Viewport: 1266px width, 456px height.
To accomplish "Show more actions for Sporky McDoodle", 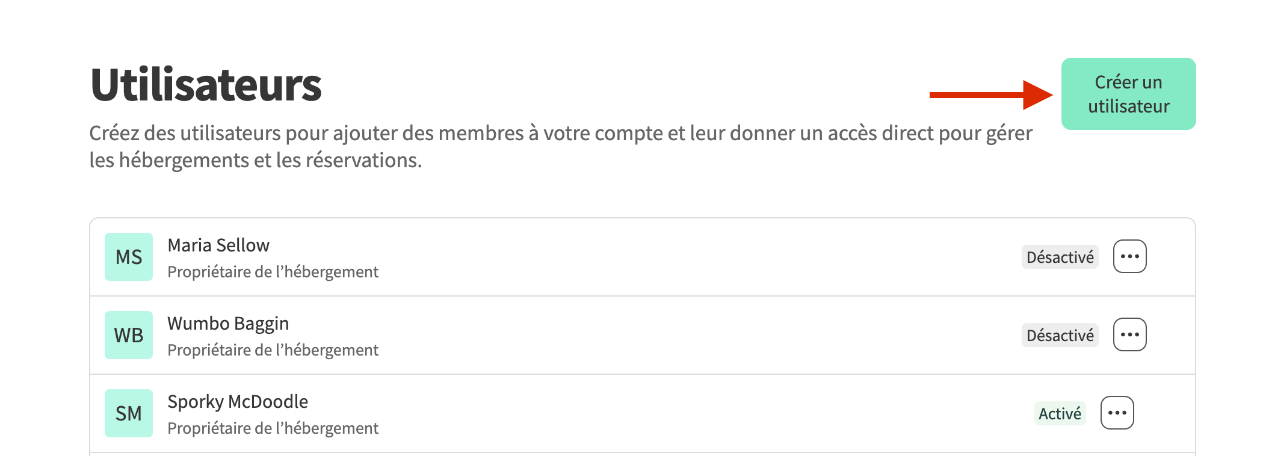I will (x=1117, y=413).
